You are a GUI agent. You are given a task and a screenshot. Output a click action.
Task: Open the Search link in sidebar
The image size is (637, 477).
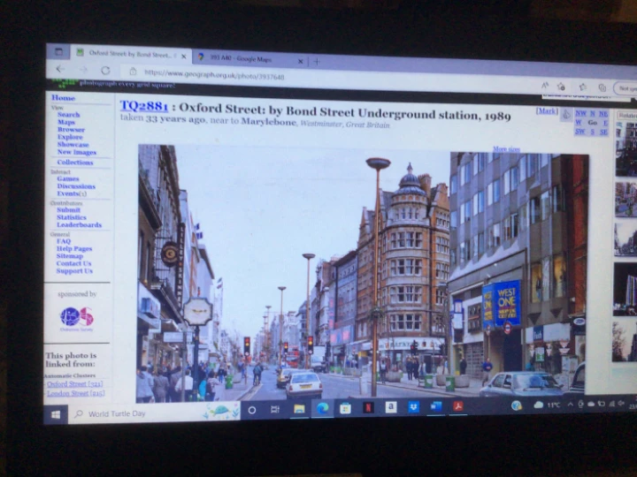(68, 115)
